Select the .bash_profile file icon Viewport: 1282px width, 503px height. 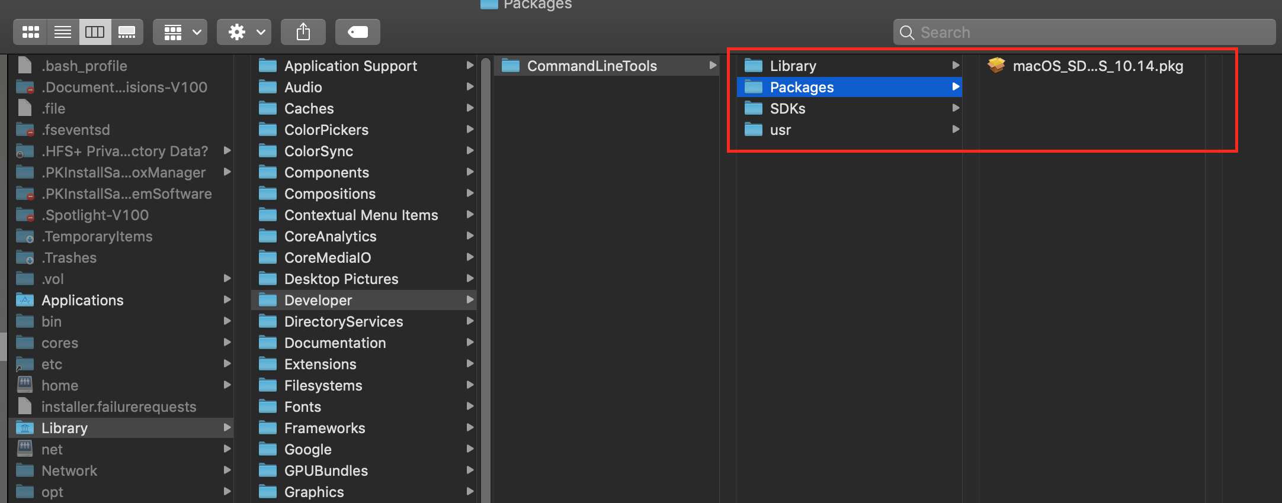[25, 66]
